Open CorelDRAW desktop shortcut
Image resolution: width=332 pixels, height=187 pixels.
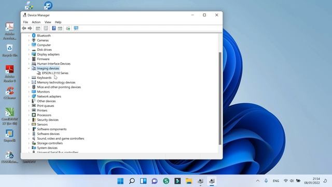(x=9, y=116)
